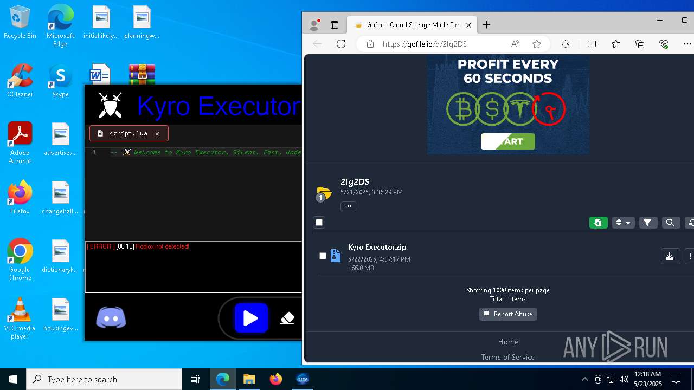694x390 pixels.
Task: Select the Skype desktop shortcut
Action: pyautogui.click(x=60, y=81)
